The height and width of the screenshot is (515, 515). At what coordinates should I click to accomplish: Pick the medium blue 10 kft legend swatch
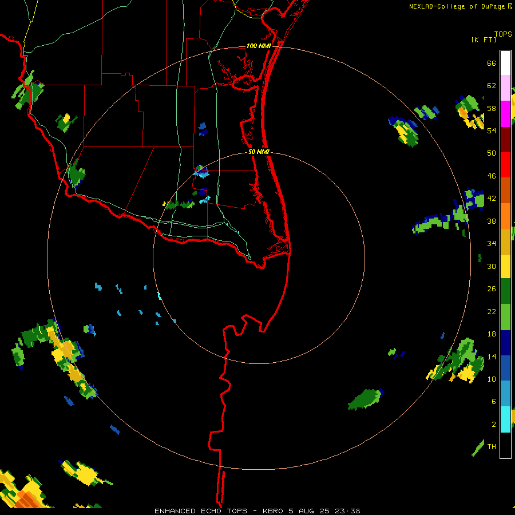click(505, 368)
